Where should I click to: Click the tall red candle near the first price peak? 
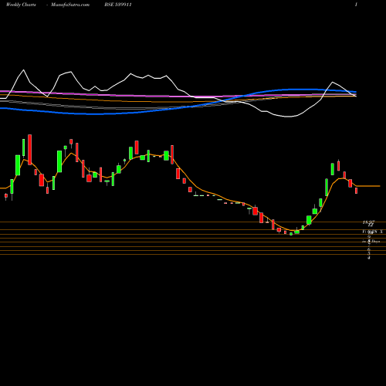pos(30,150)
